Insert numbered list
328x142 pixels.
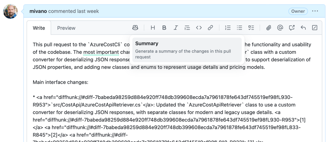[x=228, y=28]
